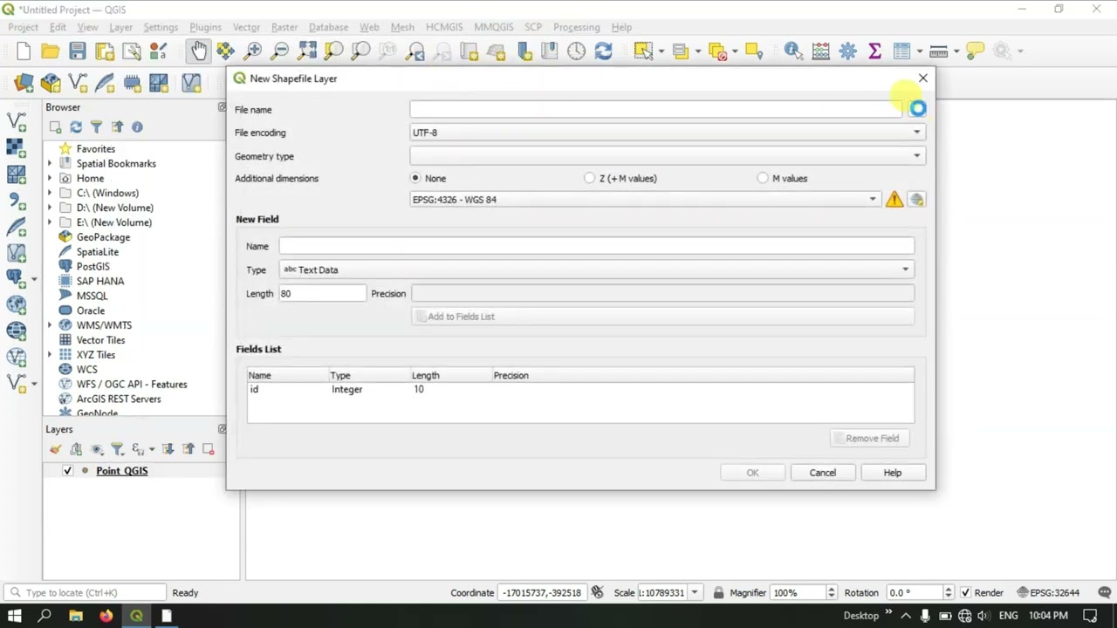Click the New SpatiaLite Layer feather icon

coord(105,83)
